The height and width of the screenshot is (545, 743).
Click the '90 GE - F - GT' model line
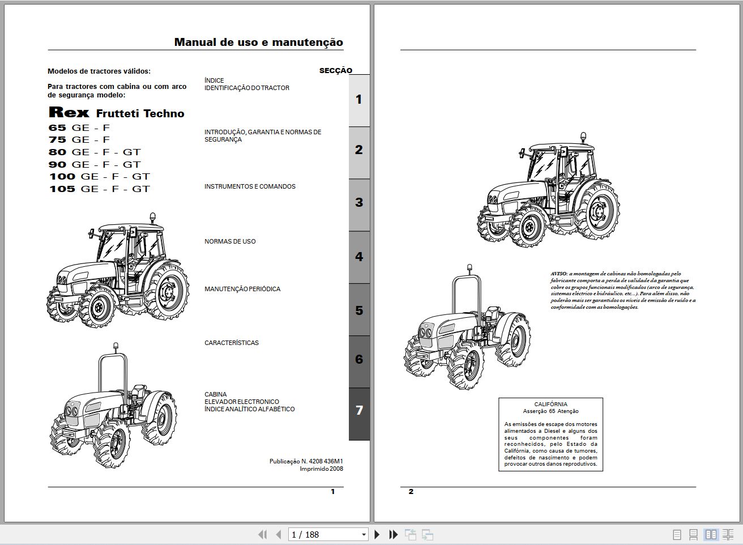pos(95,165)
